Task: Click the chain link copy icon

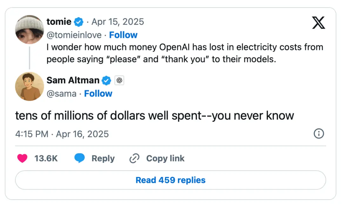Action: point(135,158)
